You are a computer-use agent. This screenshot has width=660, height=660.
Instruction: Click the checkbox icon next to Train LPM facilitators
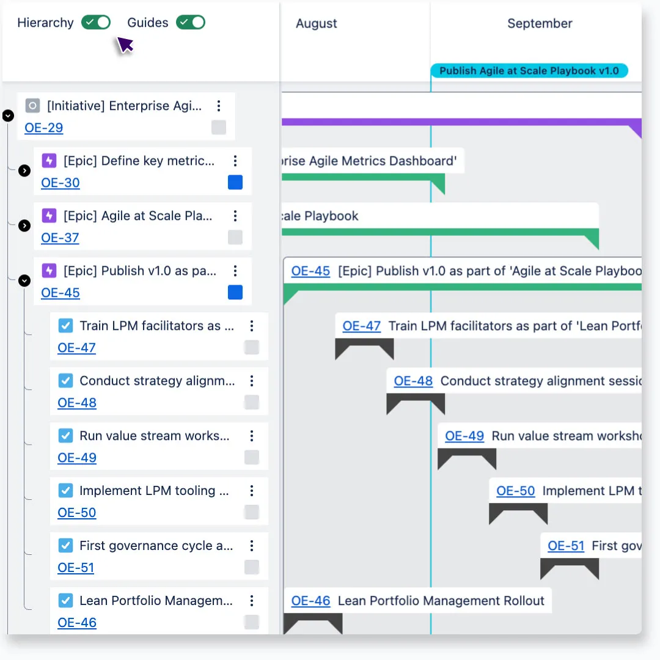tap(65, 326)
